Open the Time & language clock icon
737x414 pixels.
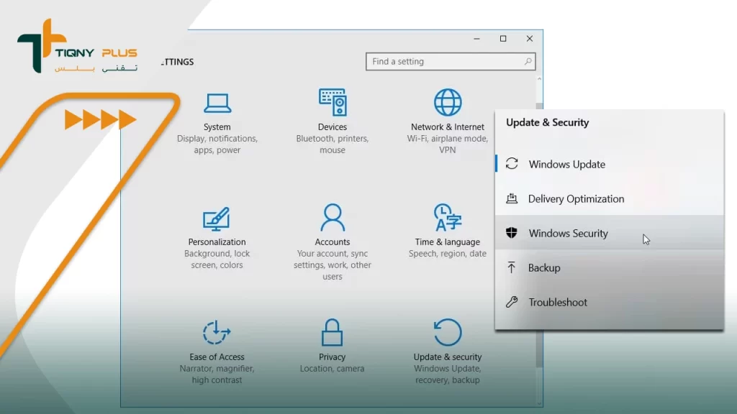pos(448,217)
